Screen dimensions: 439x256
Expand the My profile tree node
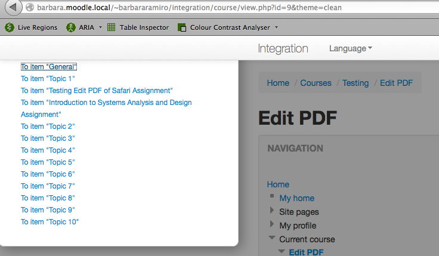[x=271, y=224]
